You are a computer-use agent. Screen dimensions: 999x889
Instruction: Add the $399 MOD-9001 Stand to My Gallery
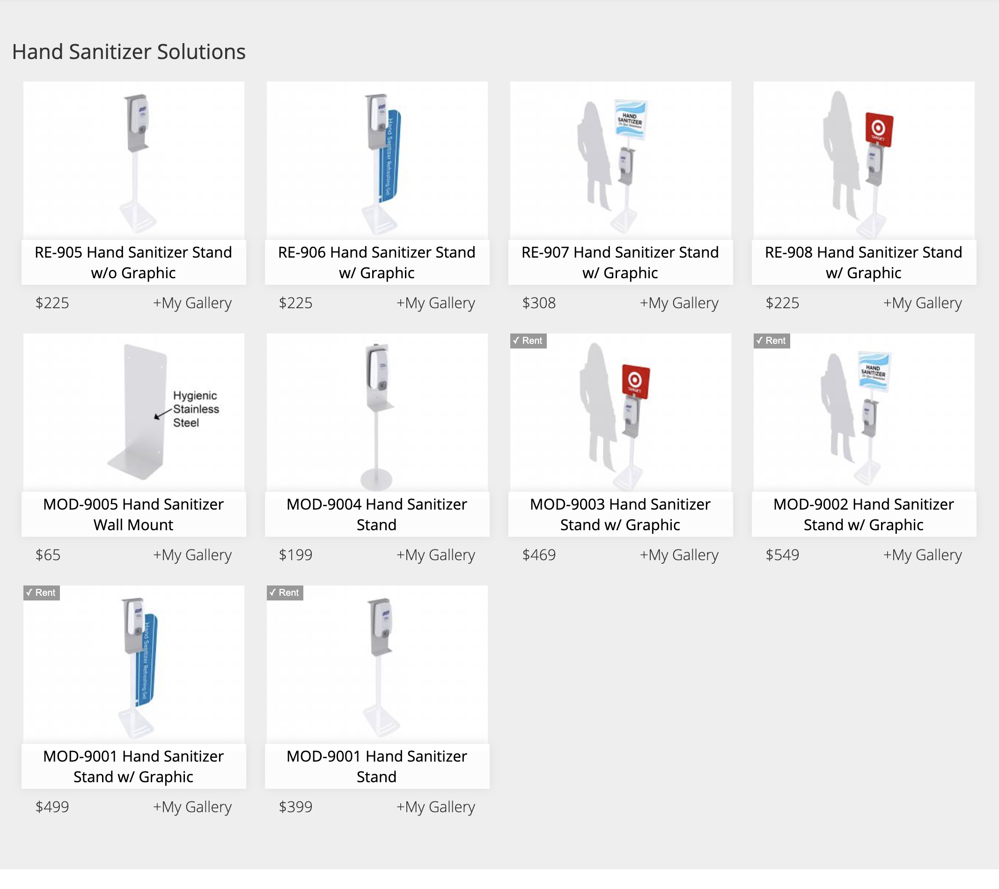[x=436, y=807]
